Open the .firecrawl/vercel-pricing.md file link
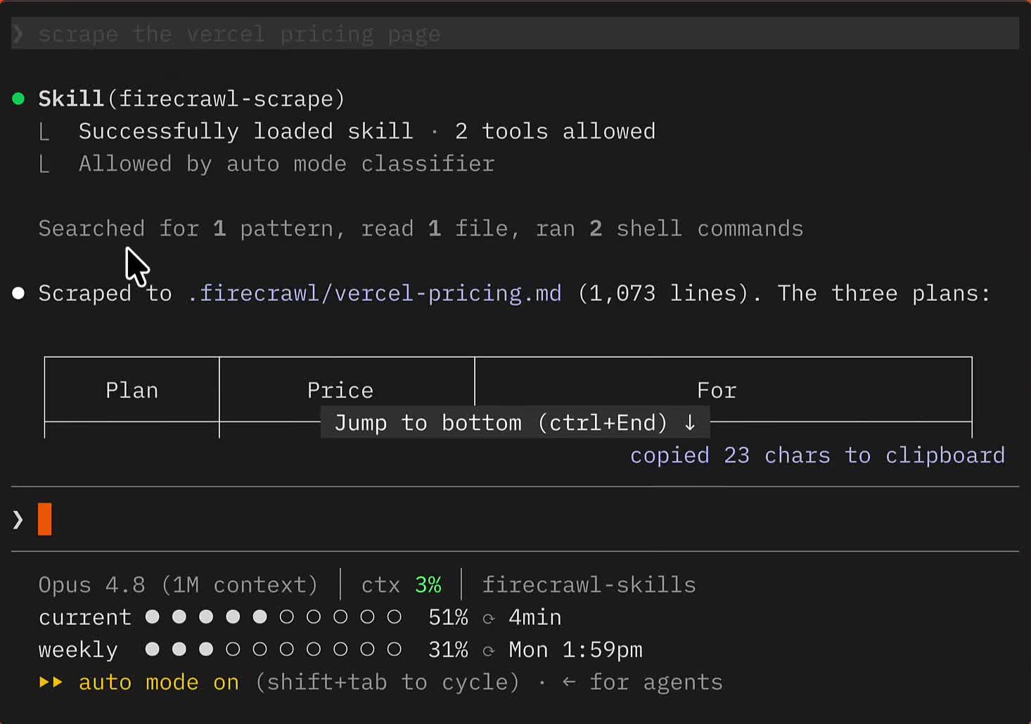The width and height of the screenshot is (1031, 724). pyautogui.click(x=375, y=293)
